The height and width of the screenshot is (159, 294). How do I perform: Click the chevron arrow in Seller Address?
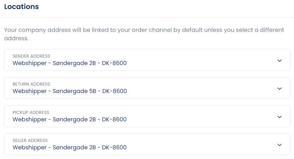(279, 145)
